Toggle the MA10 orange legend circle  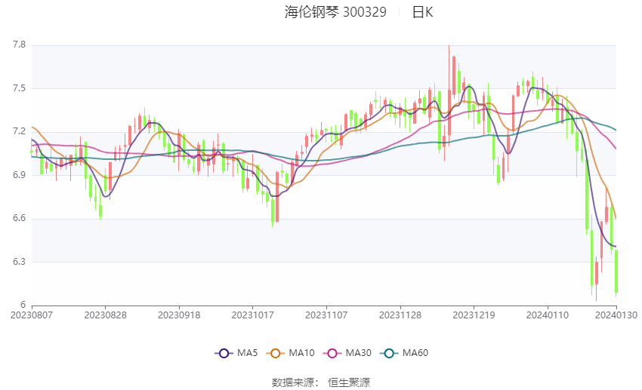275,353
